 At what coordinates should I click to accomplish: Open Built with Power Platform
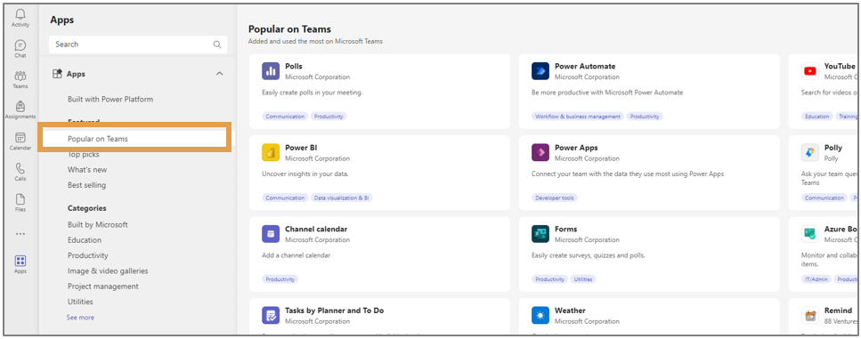click(110, 100)
